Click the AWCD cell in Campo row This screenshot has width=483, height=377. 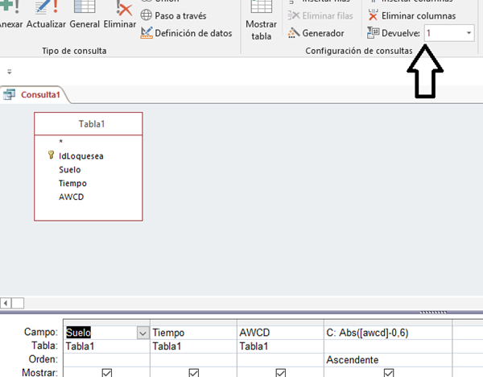pos(280,333)
